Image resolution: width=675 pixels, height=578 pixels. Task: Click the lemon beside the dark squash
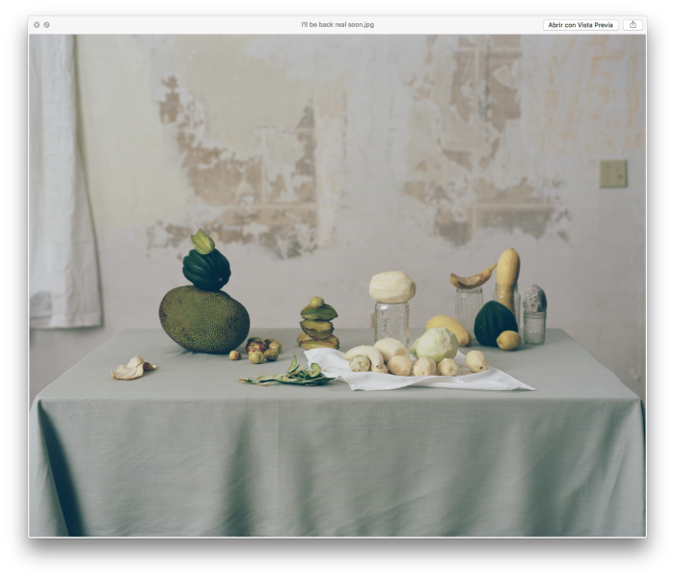click(509, 340)
